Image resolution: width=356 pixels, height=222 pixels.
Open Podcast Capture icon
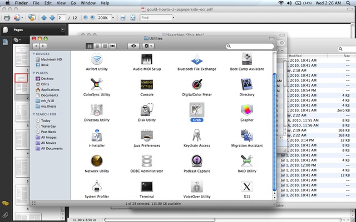[196, 161]
